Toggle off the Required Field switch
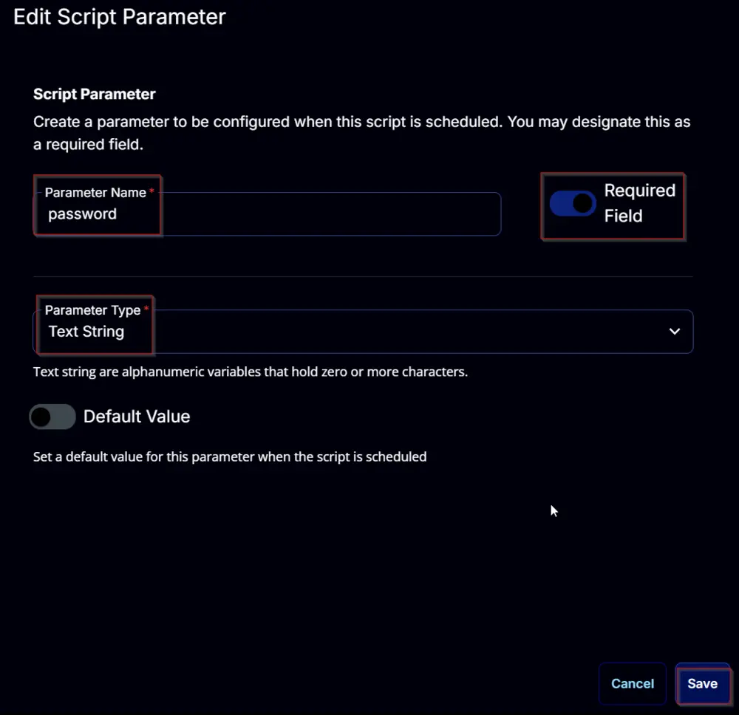Image resolution: width=739 pixels, height=715 pixels. (x=573, y=203)
